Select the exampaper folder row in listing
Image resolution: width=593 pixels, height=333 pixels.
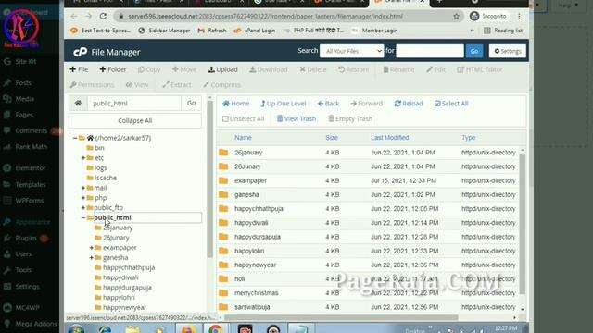[x=368, y=181]
